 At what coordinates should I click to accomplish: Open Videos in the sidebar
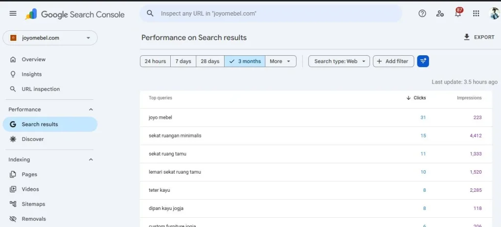pos(50,189)
